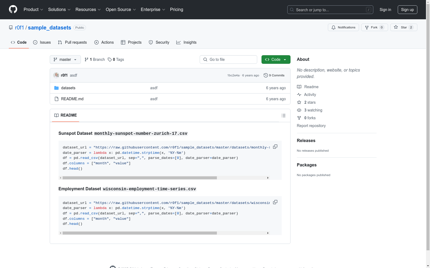Go to the Pricing page

(x=177, y=10)
